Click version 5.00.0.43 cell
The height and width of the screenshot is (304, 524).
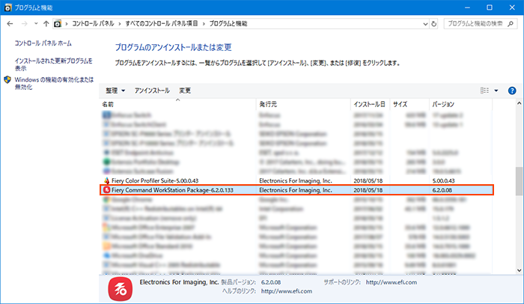442,180
